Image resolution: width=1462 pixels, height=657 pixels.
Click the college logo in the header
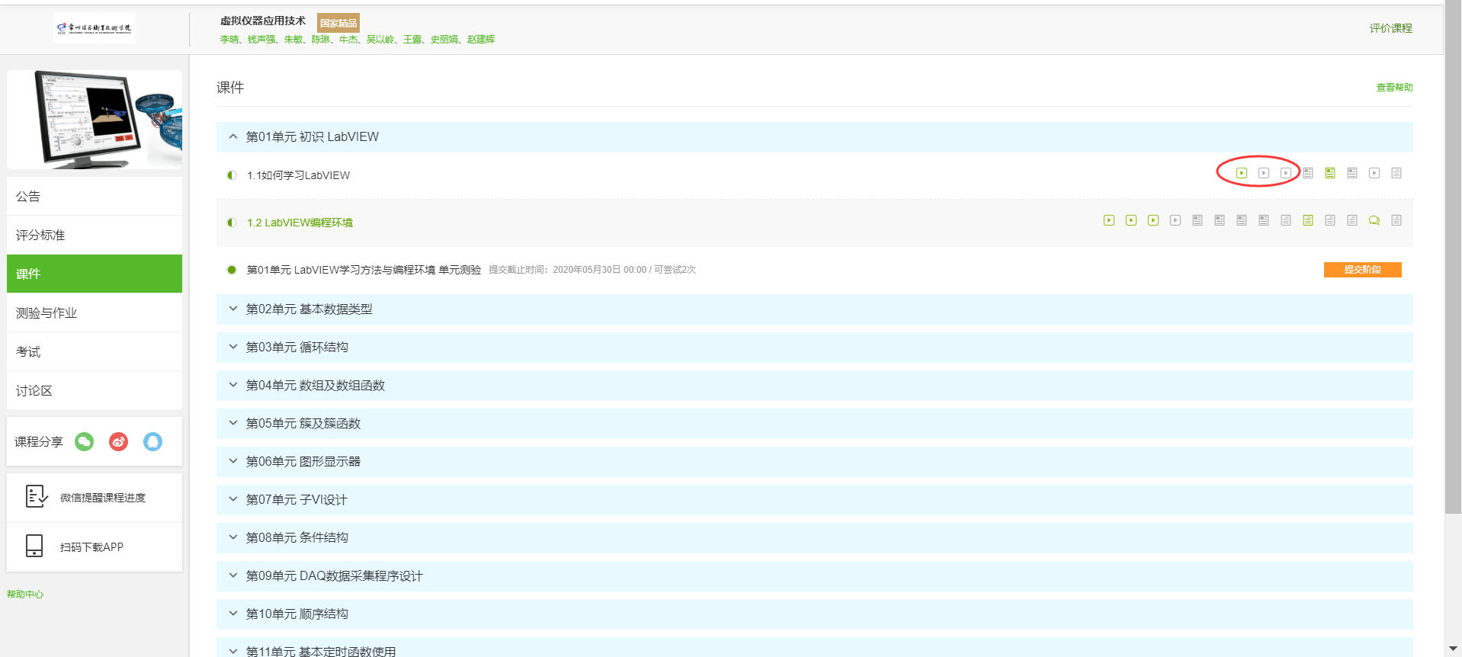95,28
